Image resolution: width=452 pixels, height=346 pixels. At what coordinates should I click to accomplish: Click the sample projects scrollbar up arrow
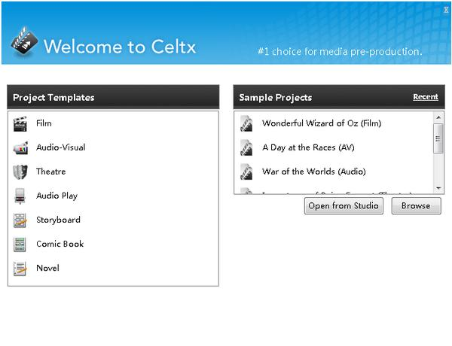pos(438,117)
